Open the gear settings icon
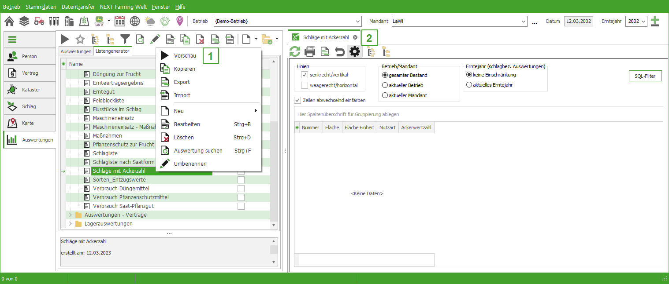 point(354,52)
